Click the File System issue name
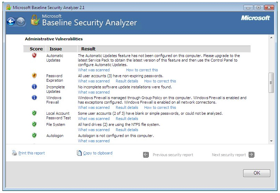This screenshot has height=193, width=280. (x=56, y=124)
